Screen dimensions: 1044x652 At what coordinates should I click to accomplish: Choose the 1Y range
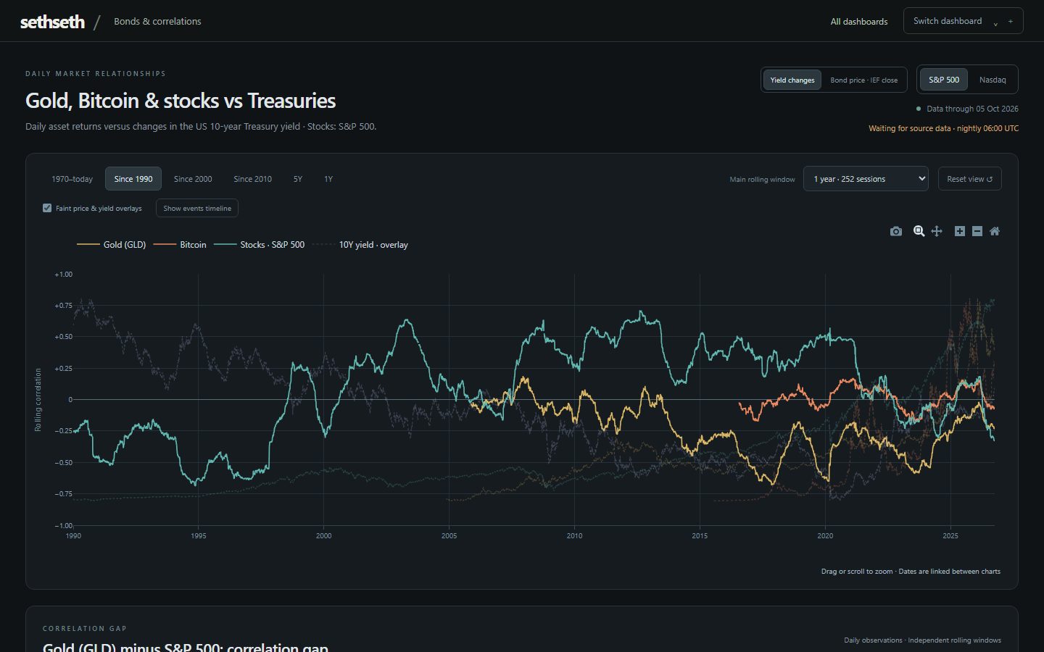[328, 179]
